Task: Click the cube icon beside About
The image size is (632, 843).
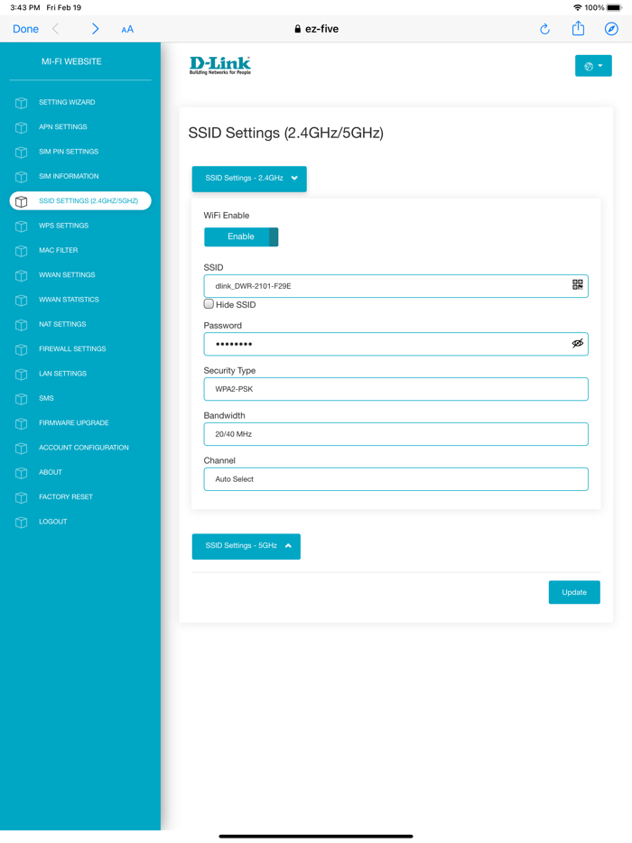Action: tap(21, 473)
